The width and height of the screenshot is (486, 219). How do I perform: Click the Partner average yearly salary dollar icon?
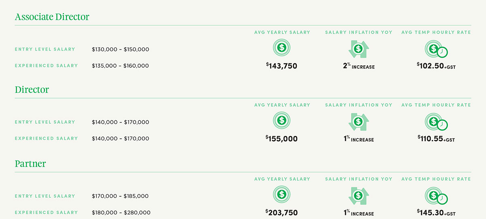pos(282,194)
